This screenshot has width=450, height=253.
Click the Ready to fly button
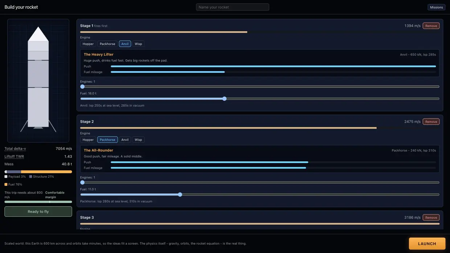(38, 212)
